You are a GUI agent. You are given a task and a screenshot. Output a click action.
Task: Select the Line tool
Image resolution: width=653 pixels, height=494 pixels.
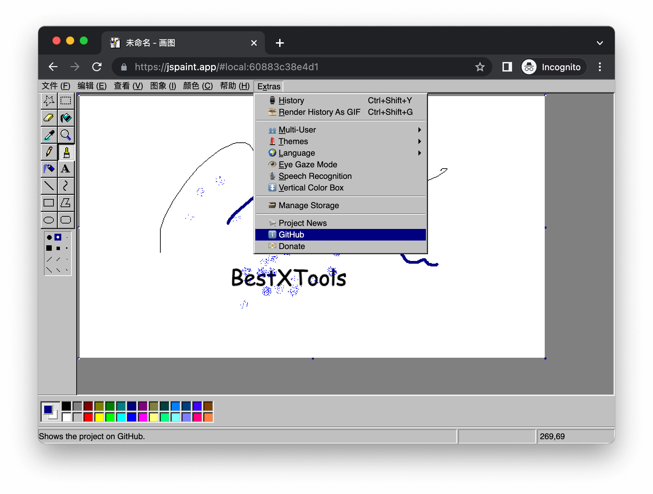pyautogui.click(x=49, y=186)
